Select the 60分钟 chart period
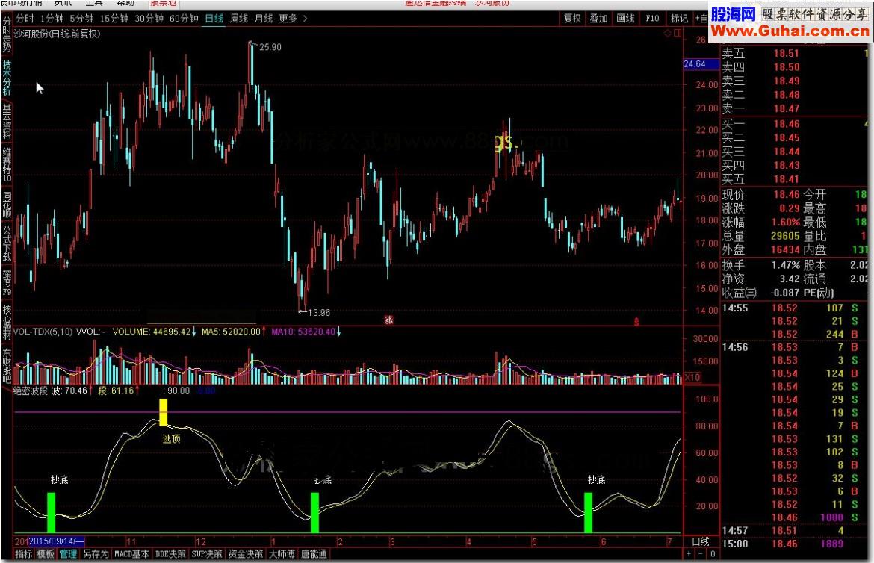This screenshot has height=563, width=874. point(184,19)
